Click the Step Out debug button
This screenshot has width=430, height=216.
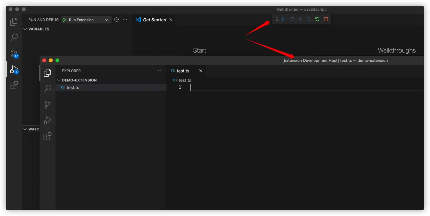pyautogui.click(x=309, y=19)
